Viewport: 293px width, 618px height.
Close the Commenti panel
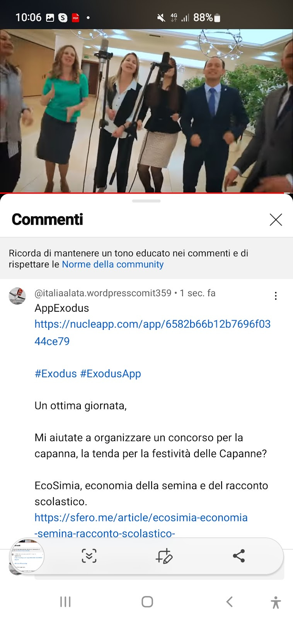click(x=276, y=219)
